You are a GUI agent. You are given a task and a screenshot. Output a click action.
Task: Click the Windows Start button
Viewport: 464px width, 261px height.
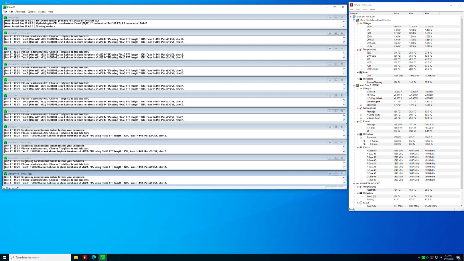click(x=4, y=257)
